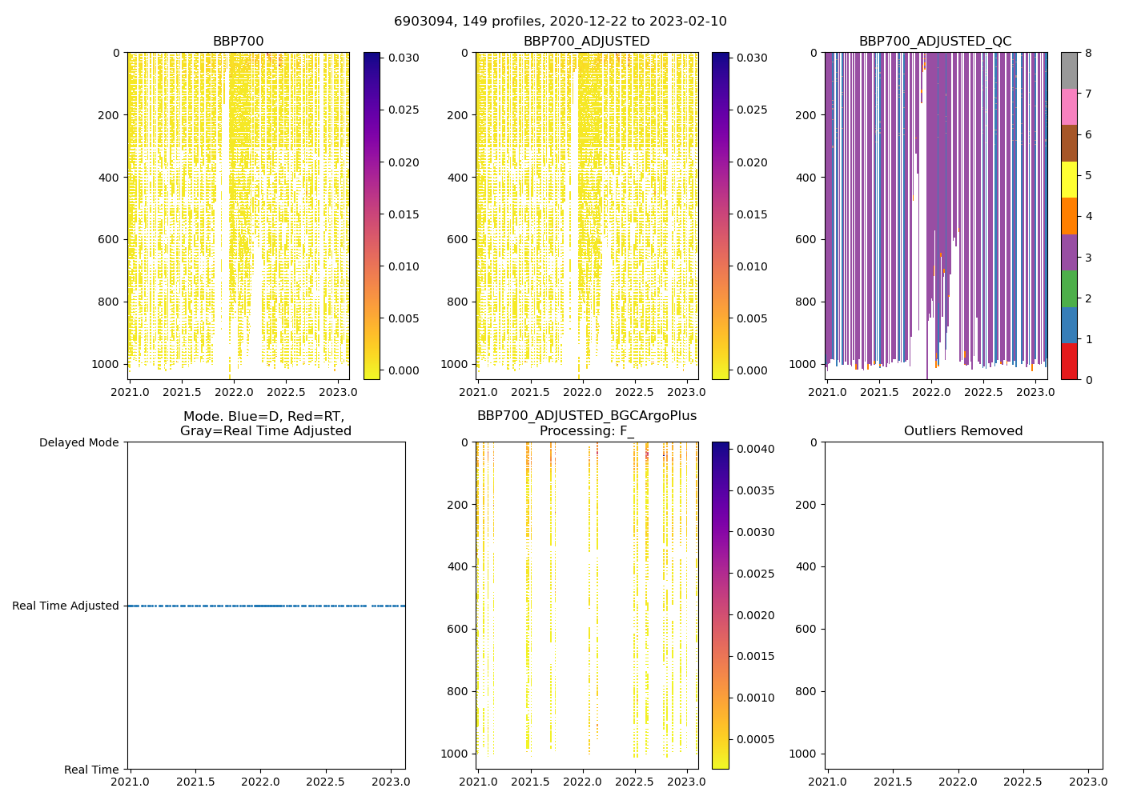Click the Outliers Removed plot title

963,431
